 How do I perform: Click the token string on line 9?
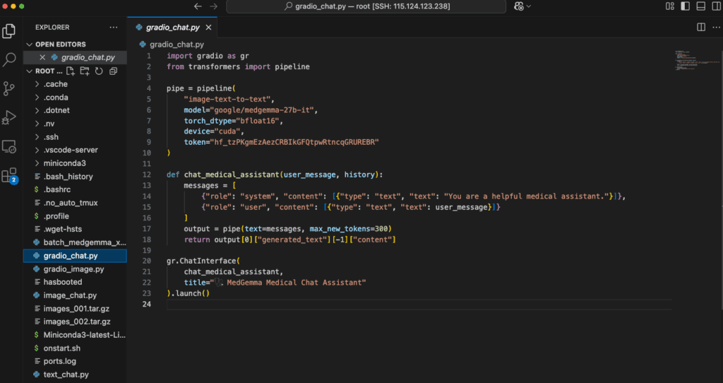tap(294, 142)
